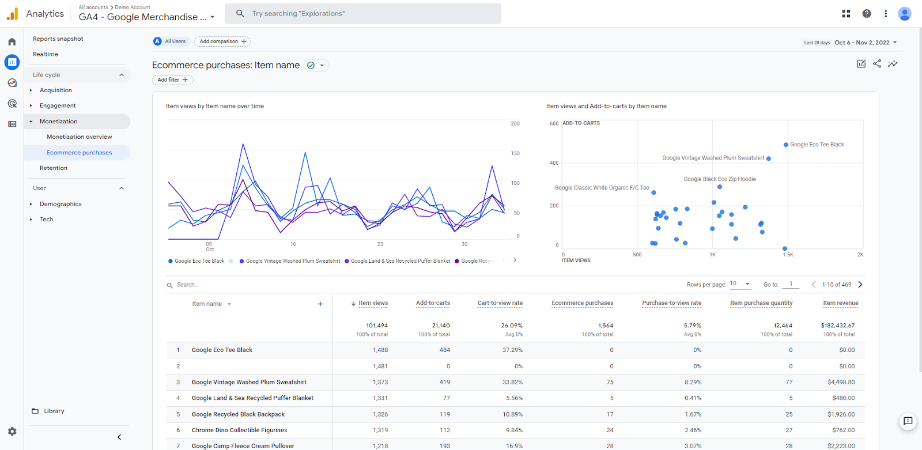922x450 pixels.
Task: Click the Add comparison button
Action: [x=222, y=41]
